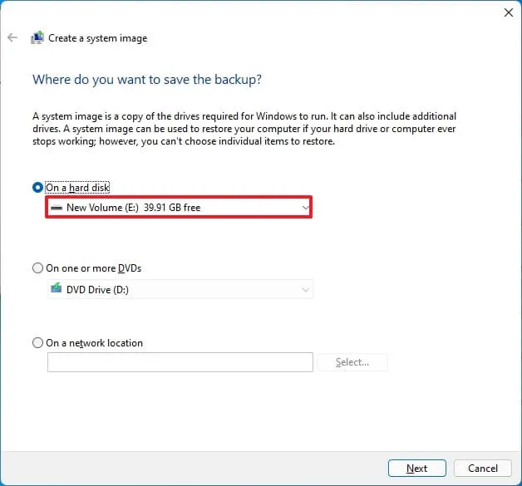The image size is (522, 486).
Task: Select the 'On a hard disk' radio button
Action: 37,188
